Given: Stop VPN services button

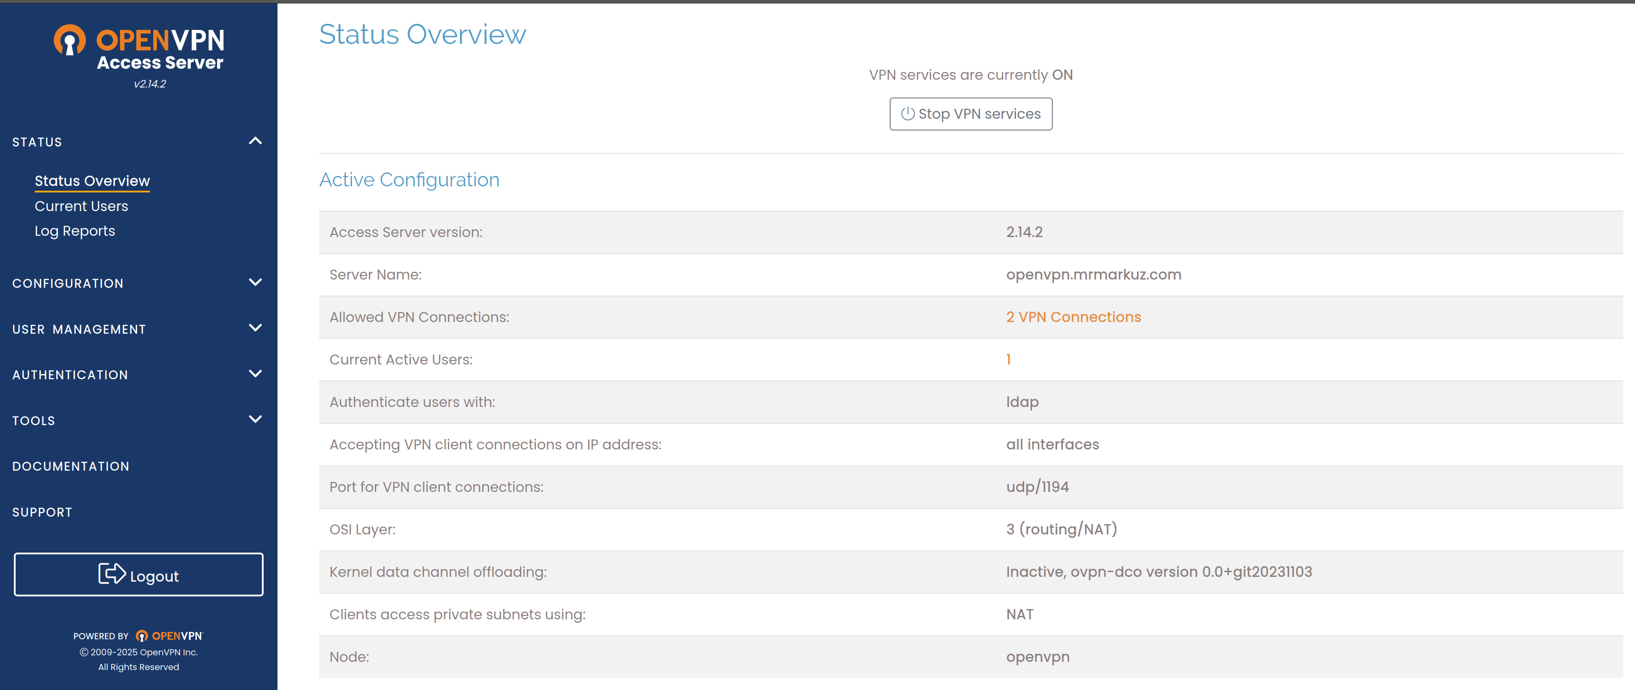Looking at the screenshot, I should pyautogui.click(x=970, y=114).
